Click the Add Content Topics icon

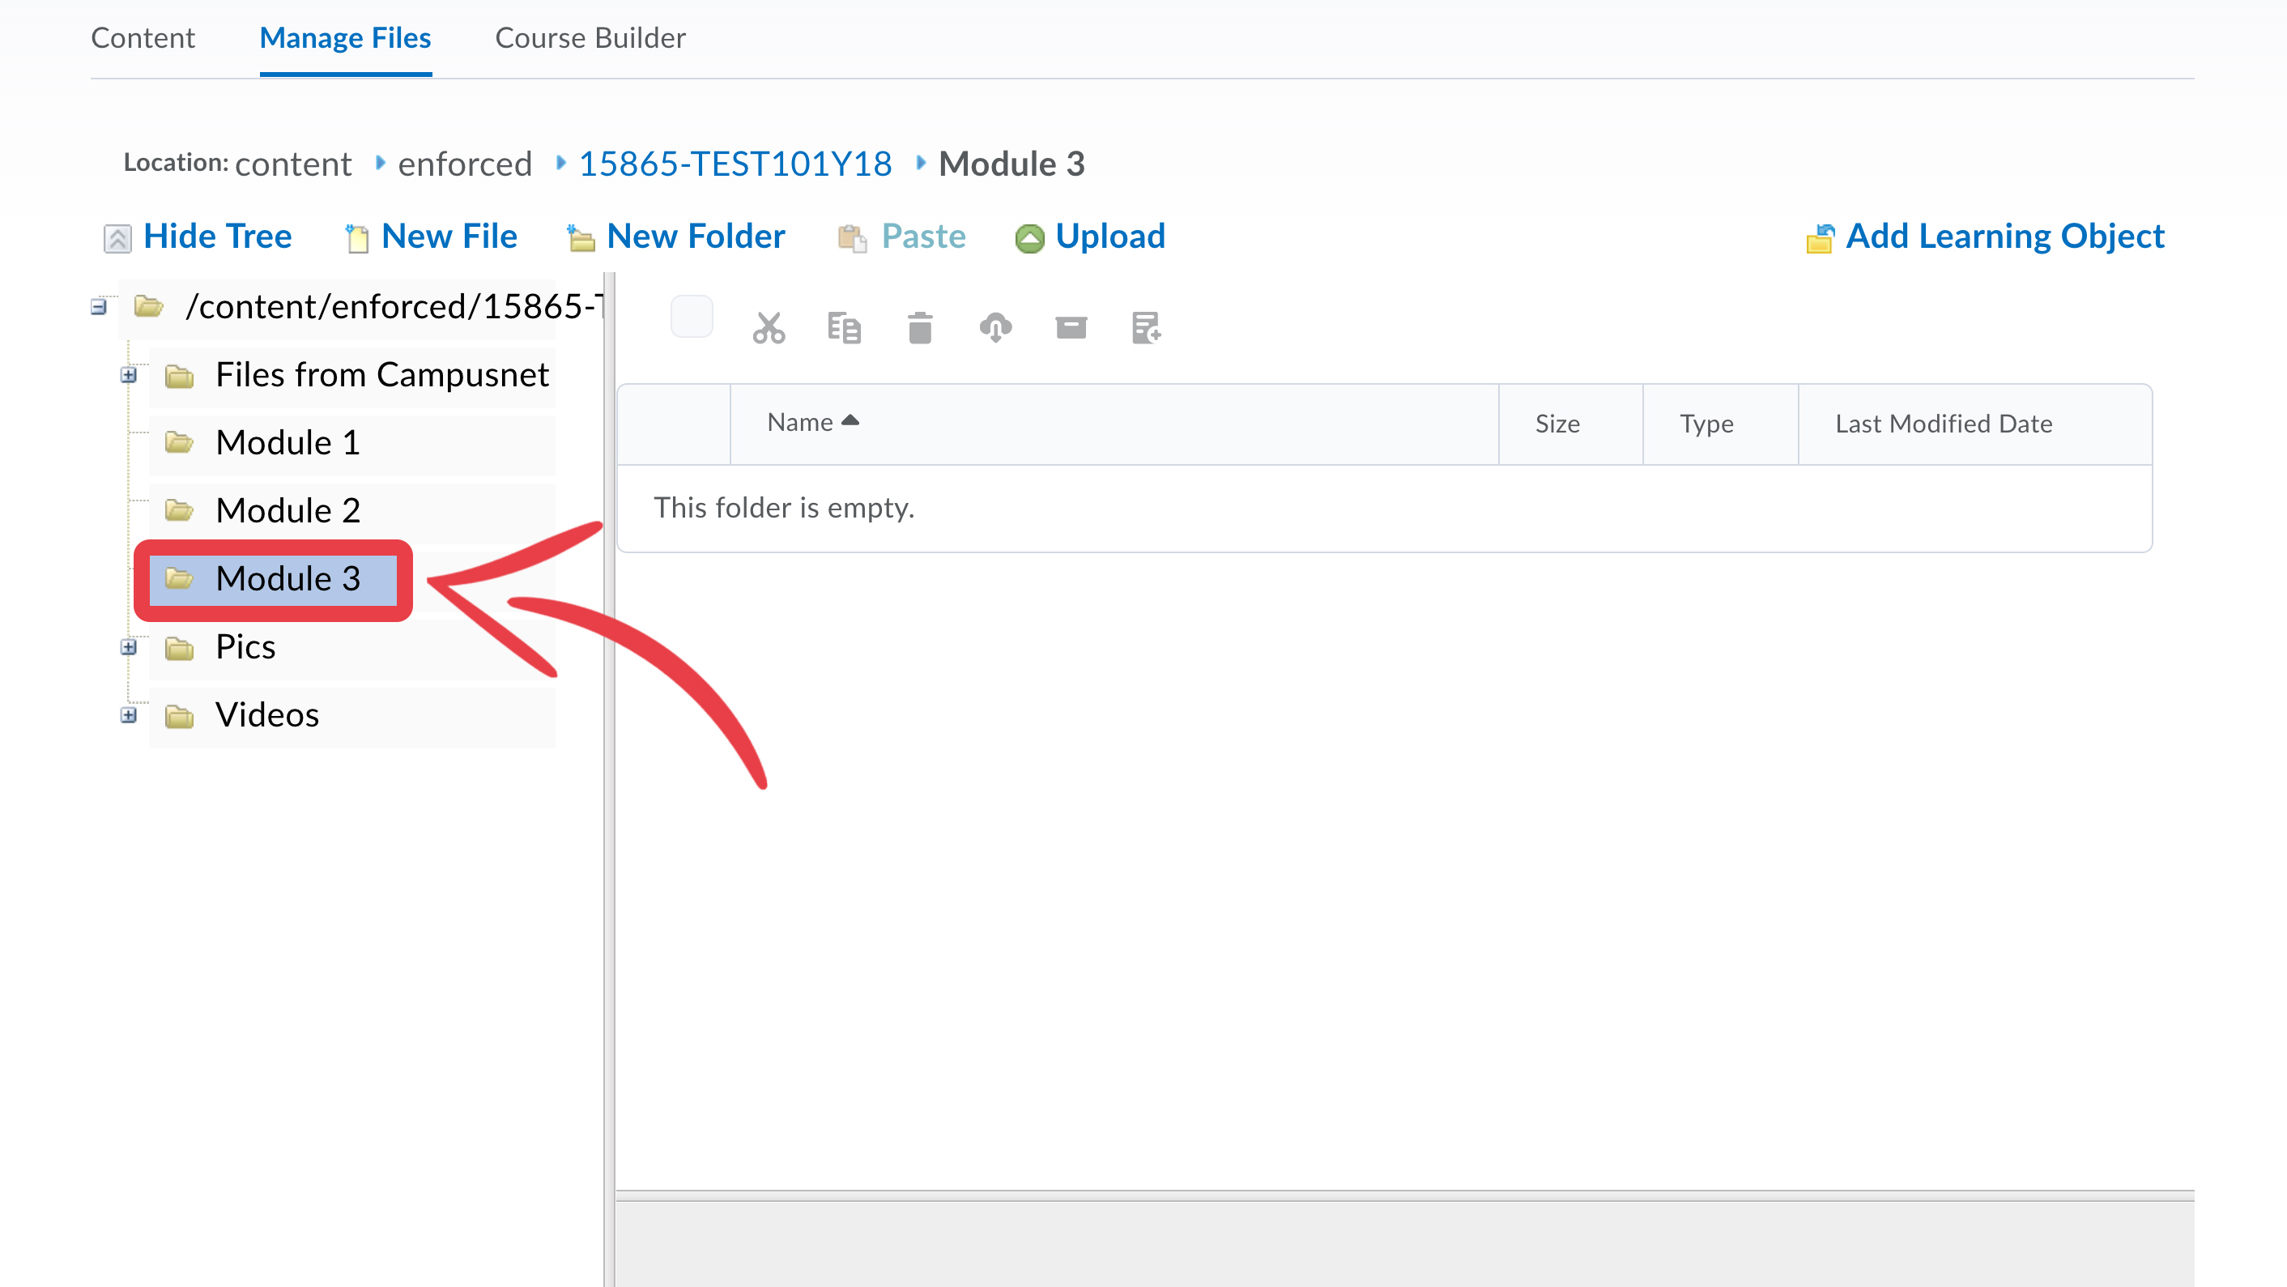[1146, 328]
